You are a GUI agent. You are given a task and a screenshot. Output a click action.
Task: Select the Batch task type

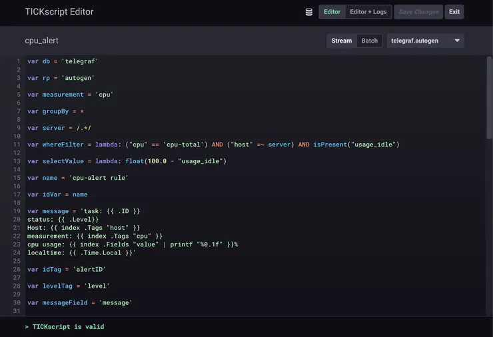(369, 41)
